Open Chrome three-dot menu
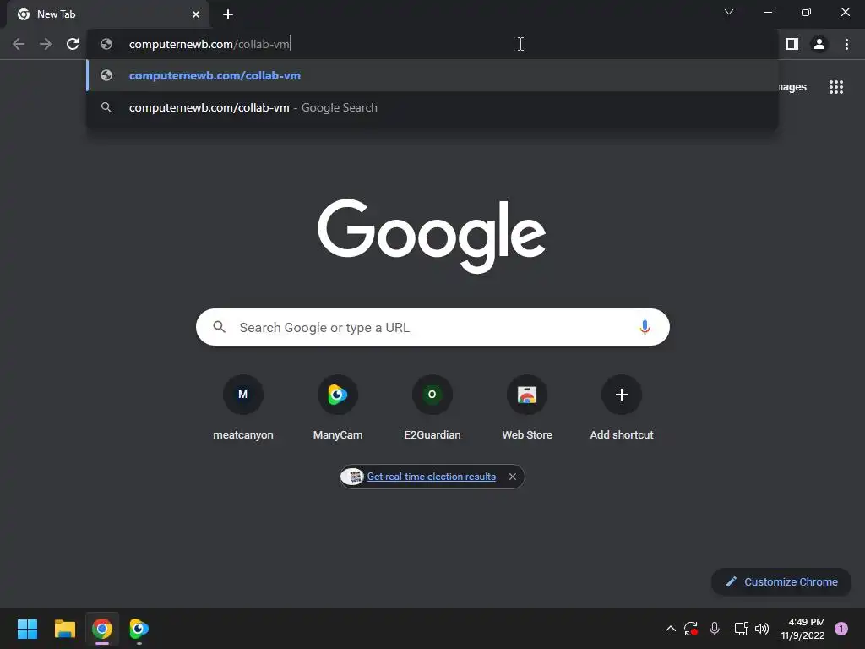Viewport: 865px width, 649px height. point(846,44)
